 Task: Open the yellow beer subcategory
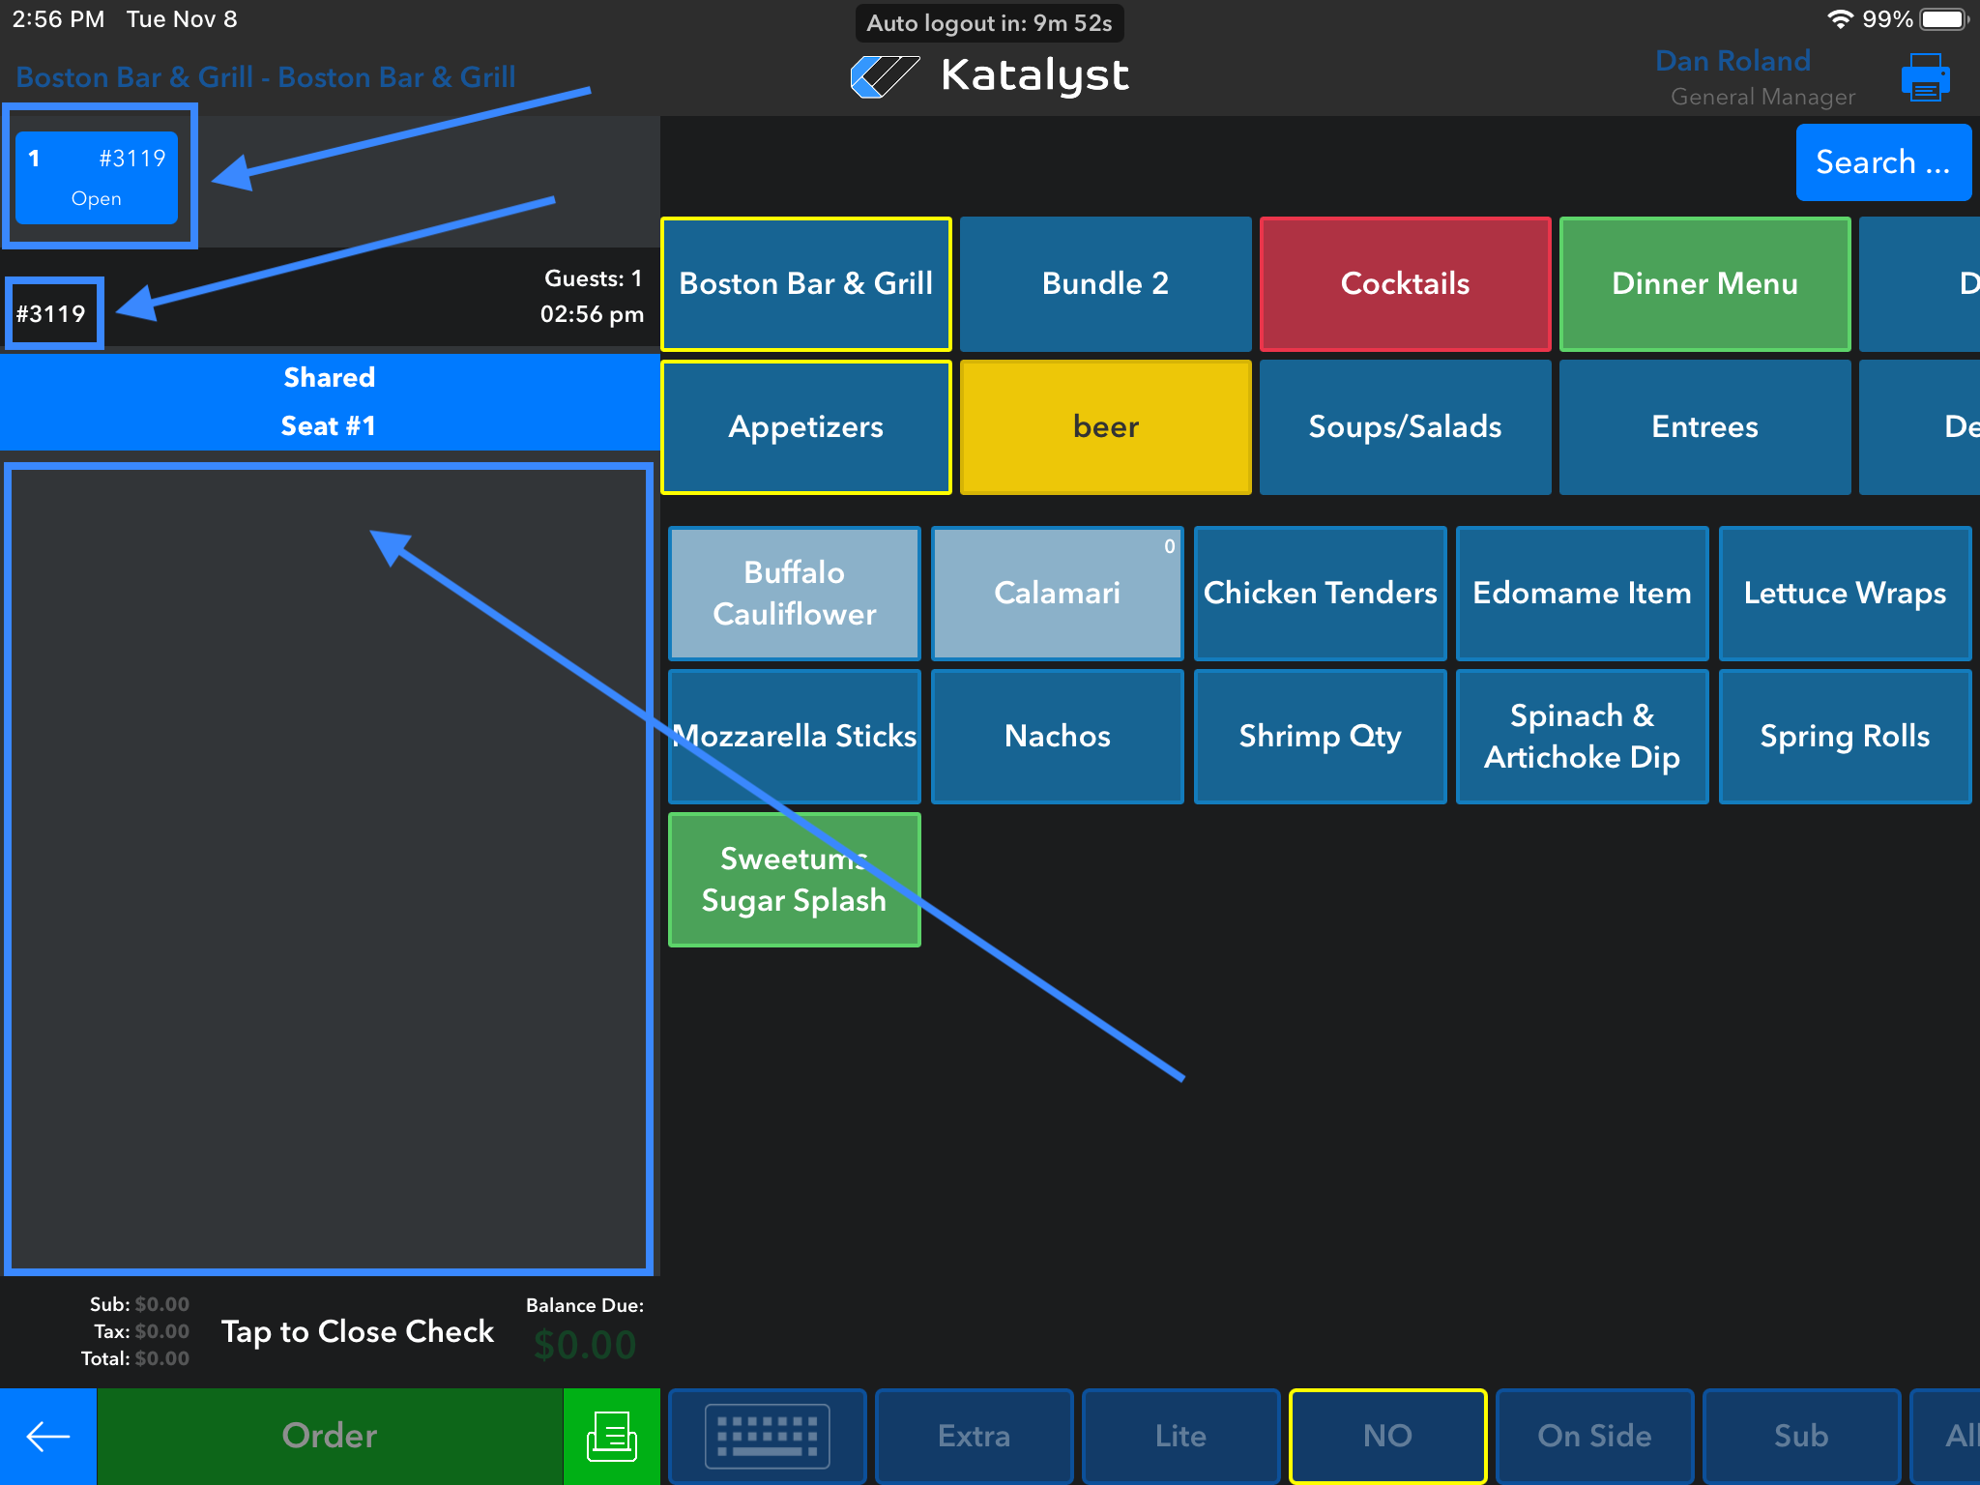[1105, 426]
